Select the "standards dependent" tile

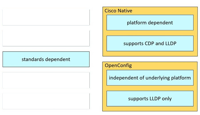(46, 59)
